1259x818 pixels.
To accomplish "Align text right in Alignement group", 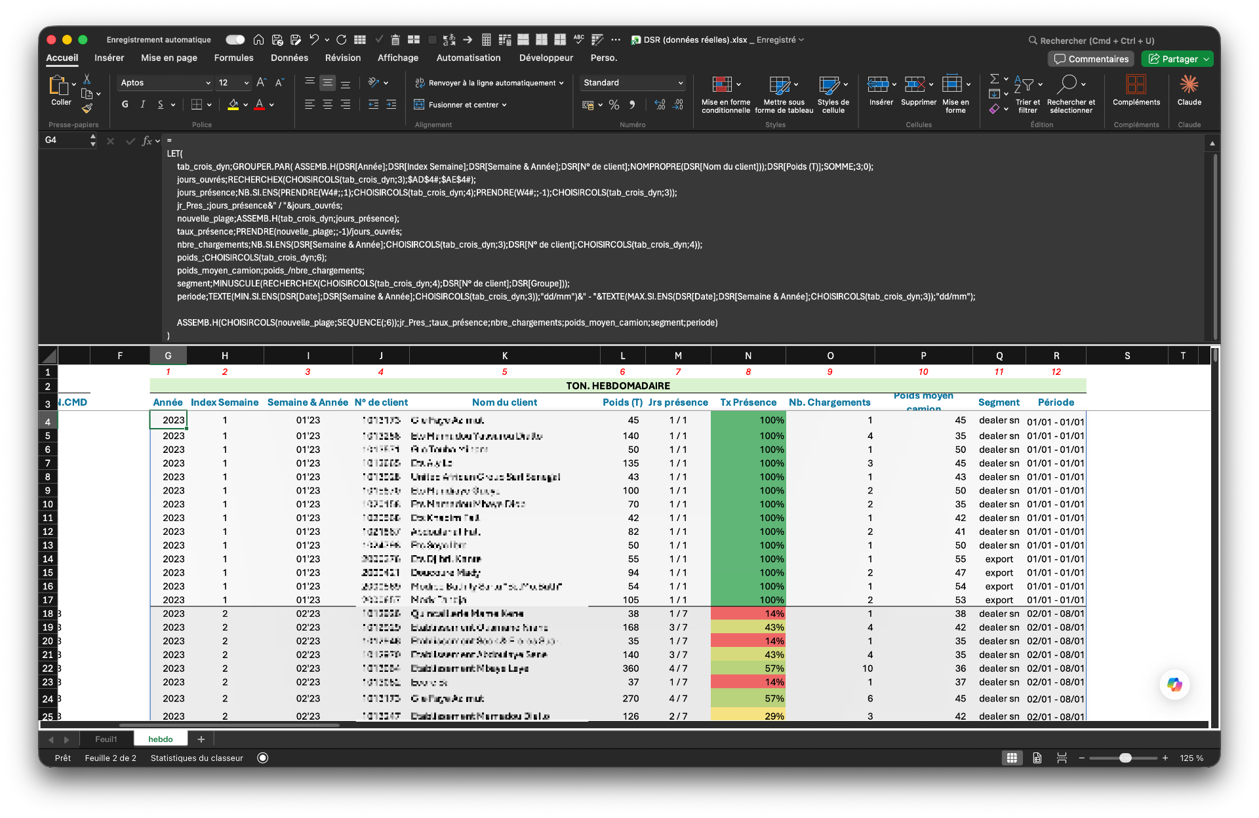I will (x=345, y=104).
